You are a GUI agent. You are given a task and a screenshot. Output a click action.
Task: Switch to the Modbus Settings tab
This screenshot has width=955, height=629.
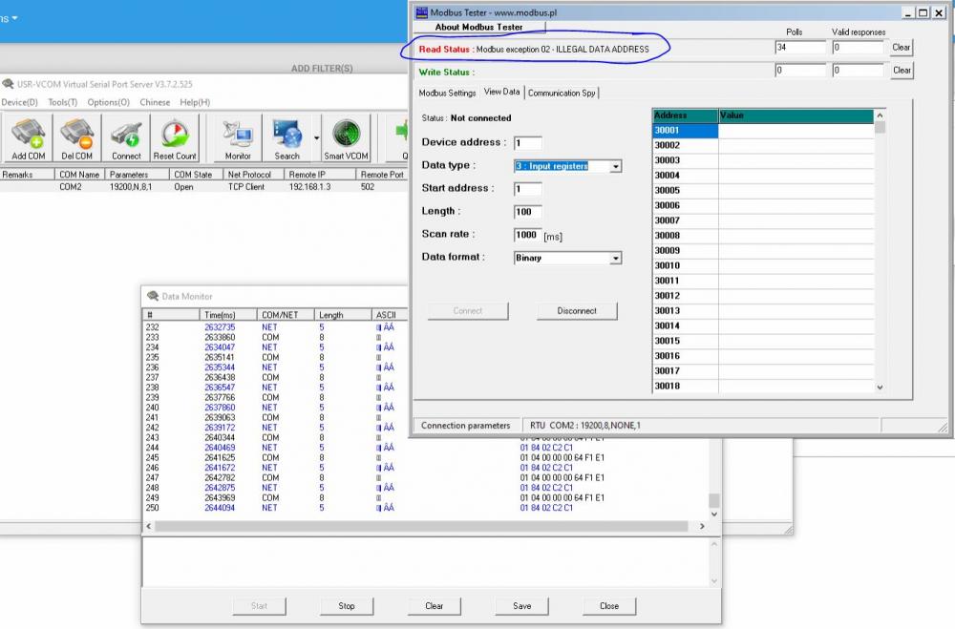(447, 93)
